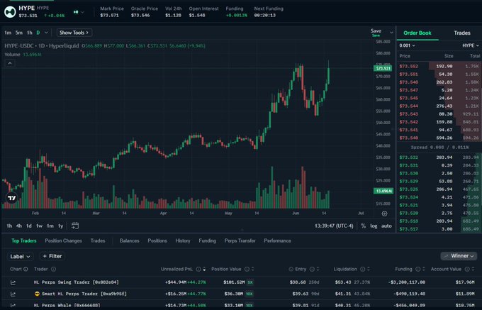Click the green candle icon beside HYPE price
Image resolution: width=482 pixels, height=310 pixels.
[76, 12]
